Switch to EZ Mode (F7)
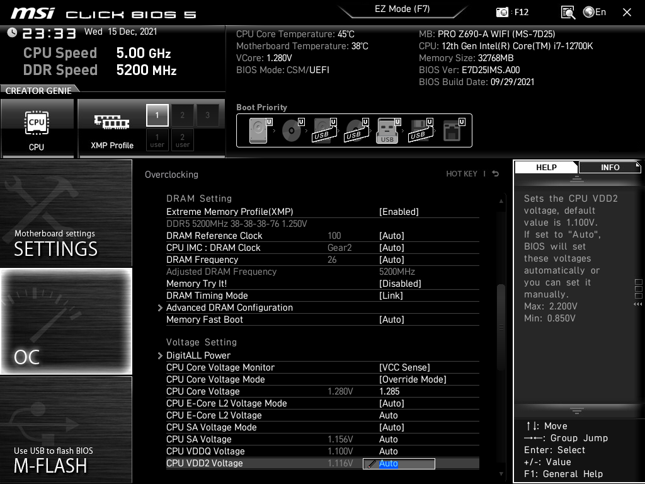Viewport: 645px width, 484px height. click(402, 9)
